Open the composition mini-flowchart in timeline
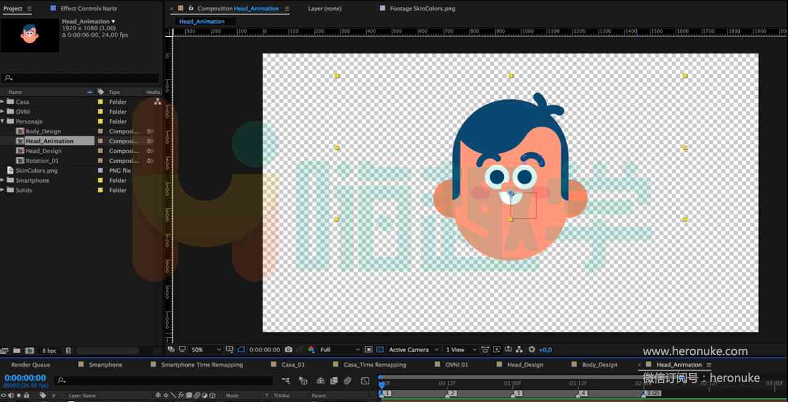 click(286, 381)
